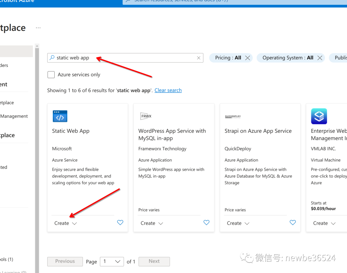Open the ellipsis menu beside Marketplace title
This screenshot has height=273, width=347.
[x=38, y=28]
